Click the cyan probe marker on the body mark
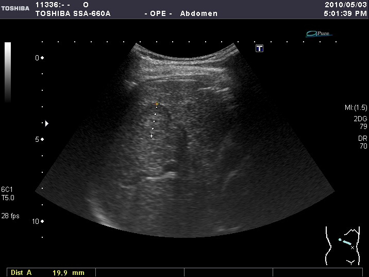The image size is (369, 277). tap(345, 241)
